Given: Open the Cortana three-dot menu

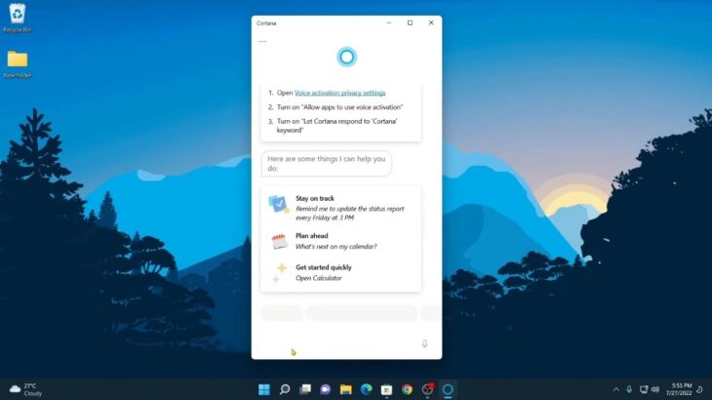Looking at the screenshot, I should (262, 41).
